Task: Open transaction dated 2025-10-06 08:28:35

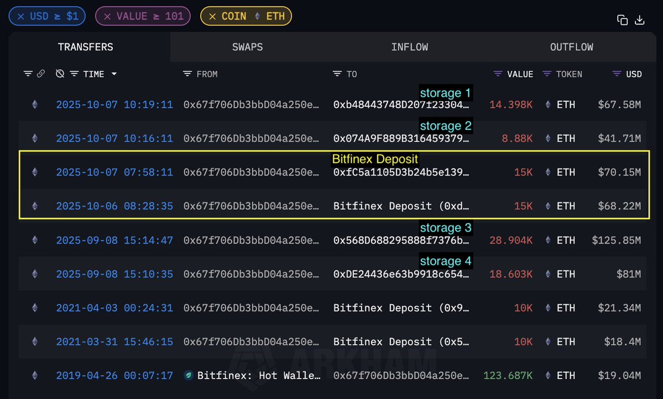Action: tap(114, 206)
